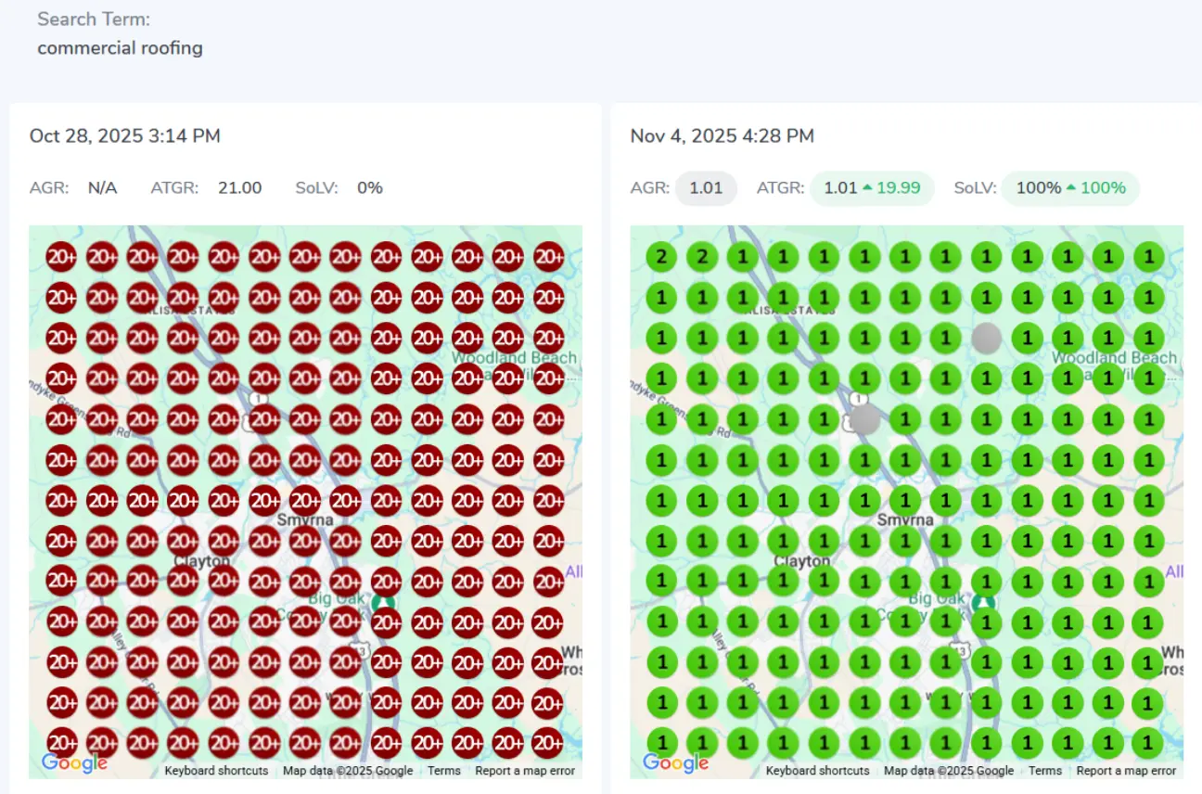Click the second rank 2 marker in top row
The width and height of the screenshot is (1202, 794).
point(702,257)
